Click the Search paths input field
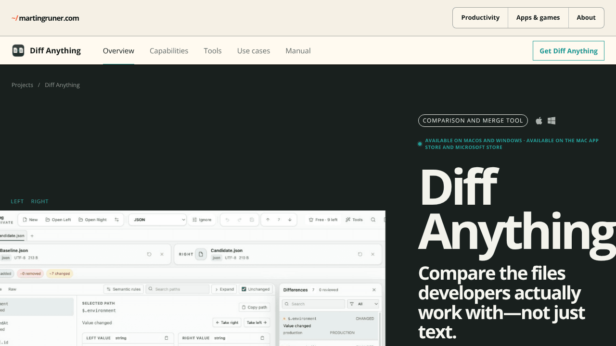This screenshot has height=346, width=616. pos(178,289)
